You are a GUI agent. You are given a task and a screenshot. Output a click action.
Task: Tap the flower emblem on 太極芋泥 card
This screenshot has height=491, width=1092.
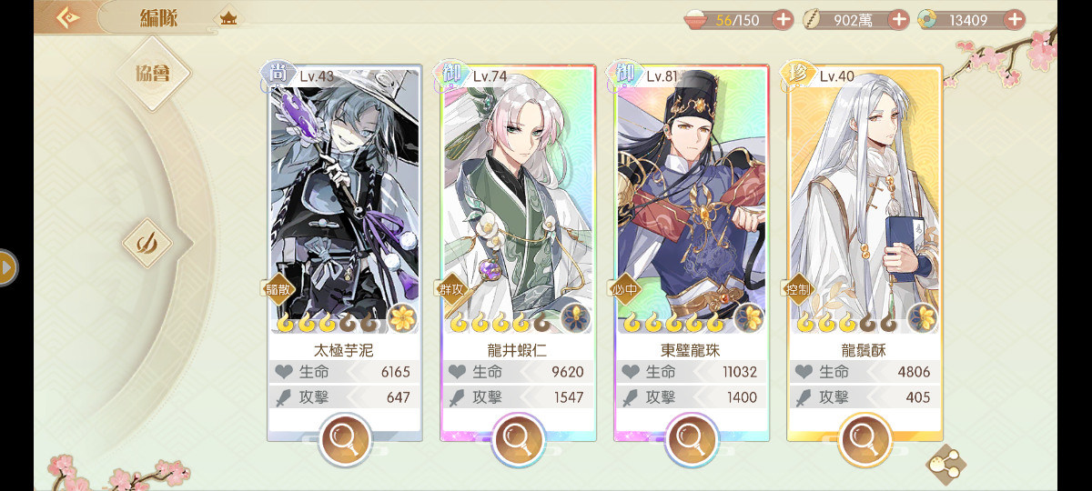point(402,318)
